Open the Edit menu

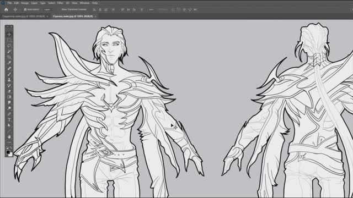(x=17, y=3)
